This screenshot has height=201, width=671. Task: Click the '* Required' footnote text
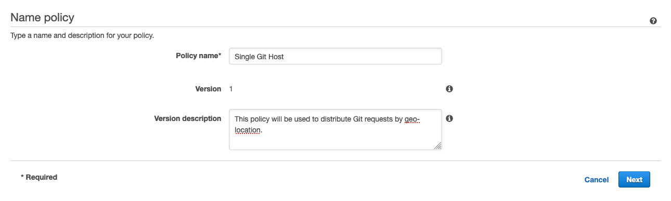[x=39, y=177]
